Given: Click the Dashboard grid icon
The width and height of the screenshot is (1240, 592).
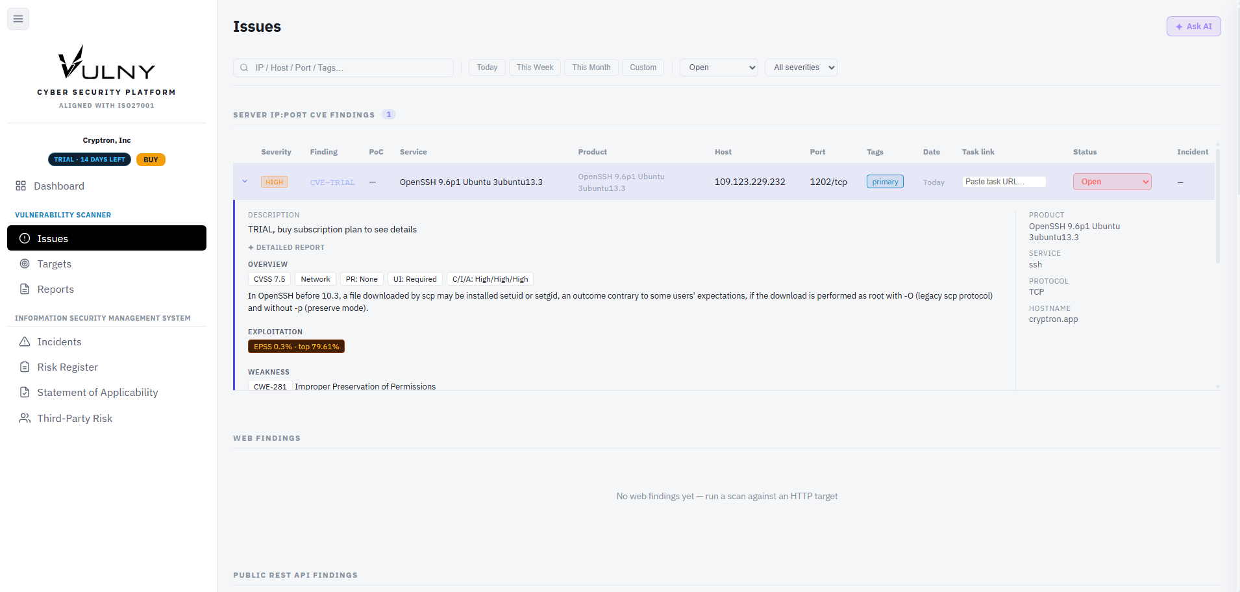Looking at the screenshot, I should [x=21, y=186].
